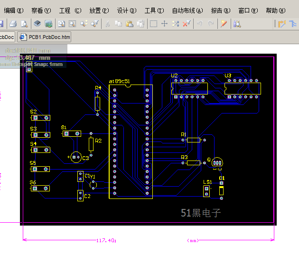Screen dimensions: 299x274
Task: Select switch S1 footprint
Action: click(x=72, y=133)
